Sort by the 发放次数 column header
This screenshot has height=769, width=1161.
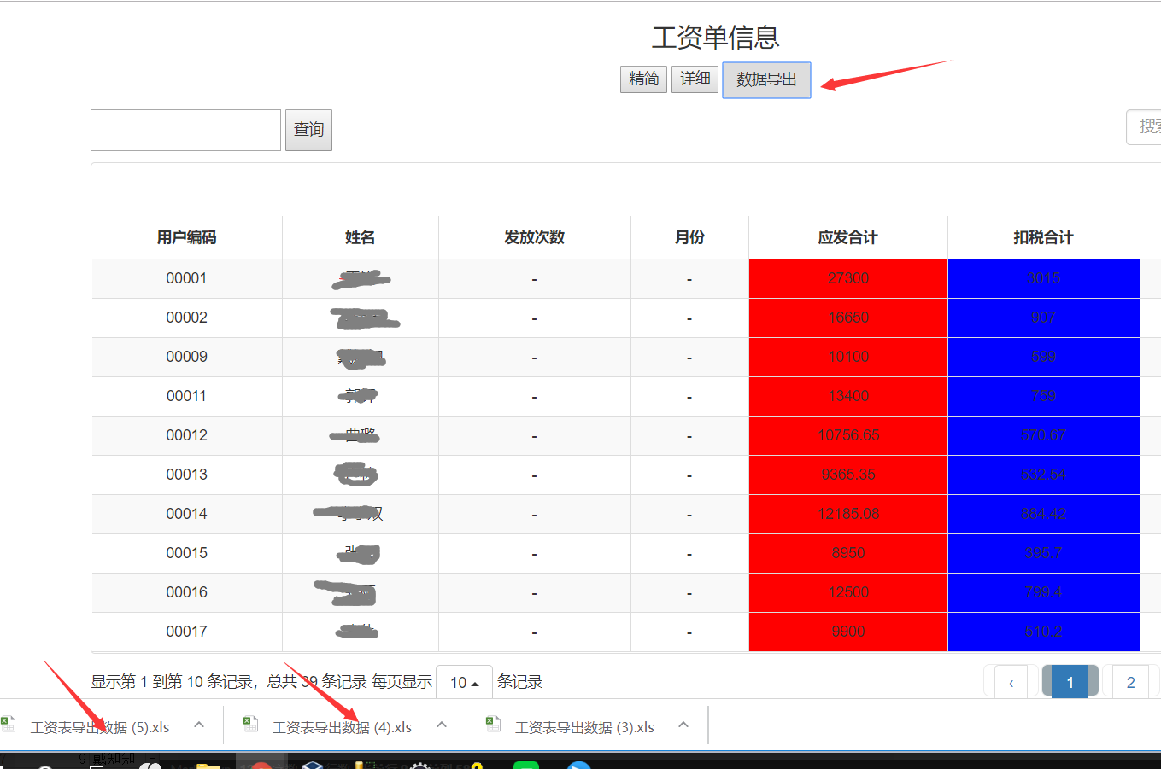click(534, 237)
